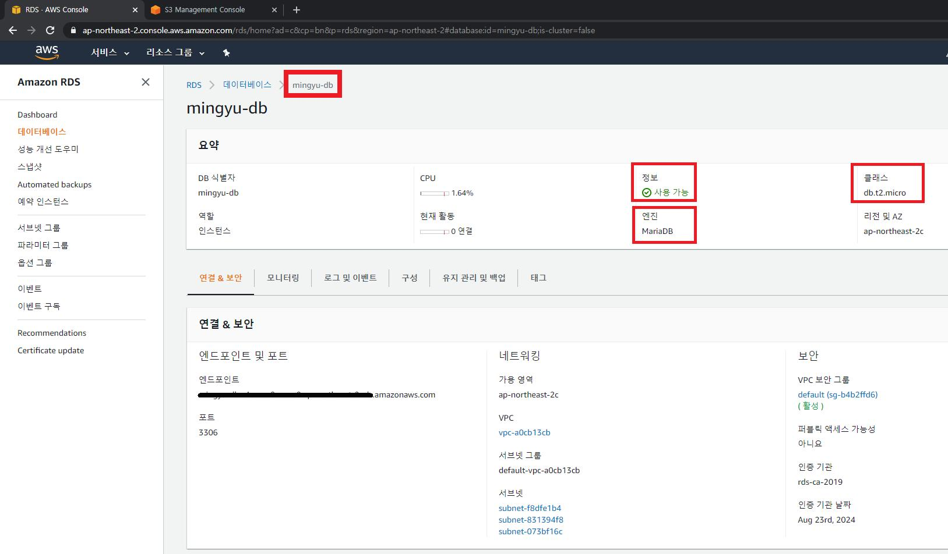Click the browser address bar URL
The width and height of the screenshot is (948, 554).
[339, 30]
